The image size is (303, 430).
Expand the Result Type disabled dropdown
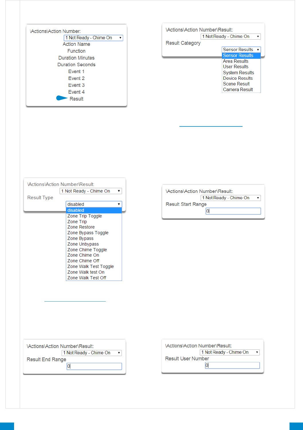tap(94, 204)
